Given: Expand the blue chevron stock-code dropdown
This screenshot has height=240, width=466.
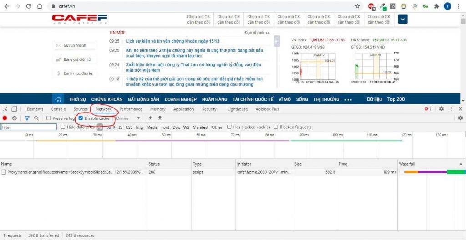Looking at the screenshot, I should 403,19.
